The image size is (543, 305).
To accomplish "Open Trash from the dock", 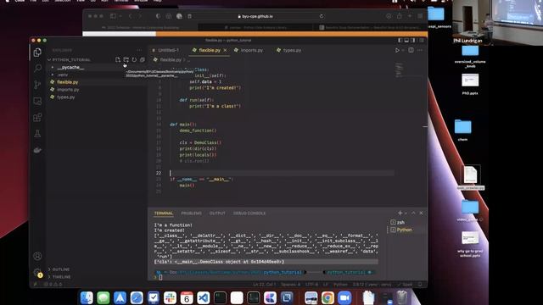I will click(x=401, y=297).
